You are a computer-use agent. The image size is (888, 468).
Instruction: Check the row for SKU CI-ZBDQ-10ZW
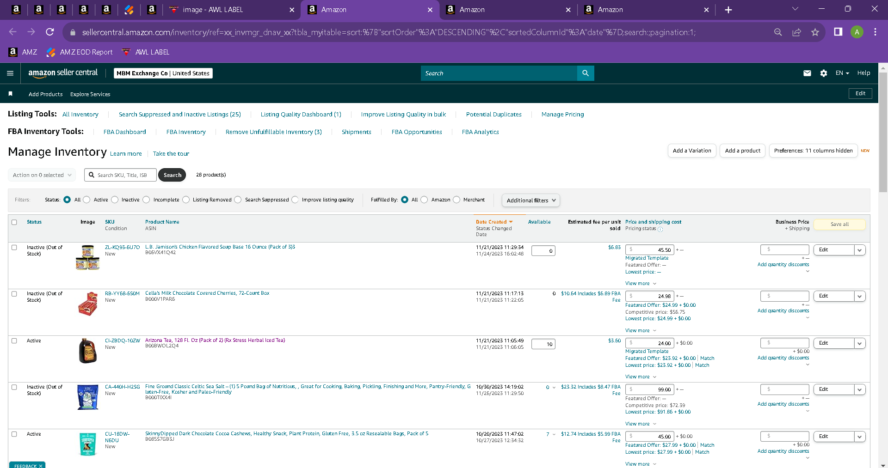coord(14,341)
